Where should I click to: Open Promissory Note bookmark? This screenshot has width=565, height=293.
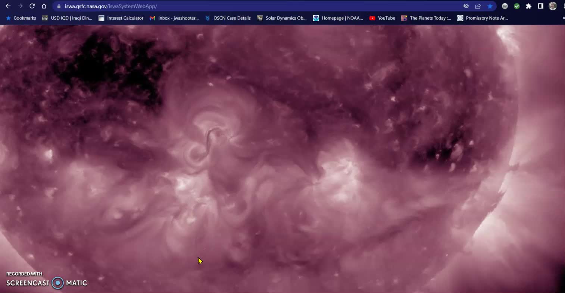tap(483, 18)
